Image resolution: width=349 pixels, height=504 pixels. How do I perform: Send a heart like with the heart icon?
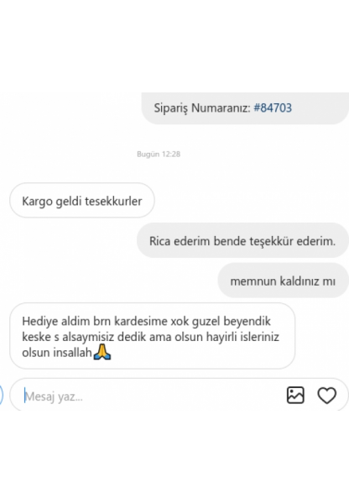tap(327, 396)
